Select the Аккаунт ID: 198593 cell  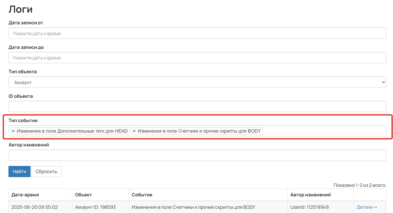[x=95, y=207]
